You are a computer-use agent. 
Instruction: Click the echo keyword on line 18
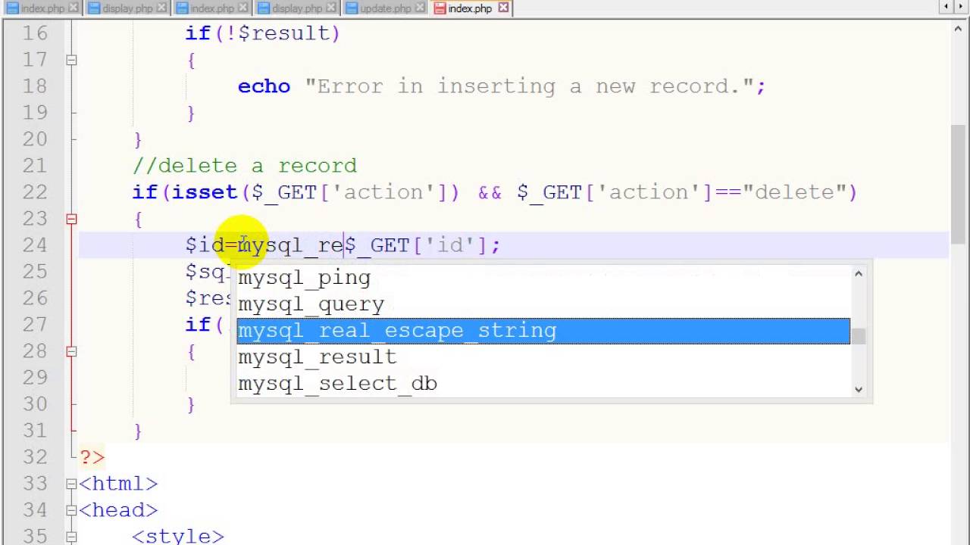264,86
